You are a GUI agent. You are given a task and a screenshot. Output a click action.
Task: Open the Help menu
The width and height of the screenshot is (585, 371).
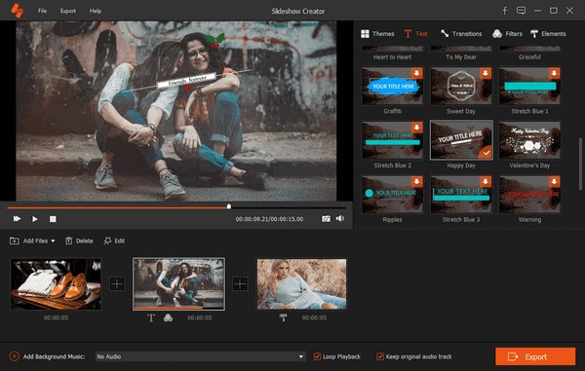coord(96,11)
